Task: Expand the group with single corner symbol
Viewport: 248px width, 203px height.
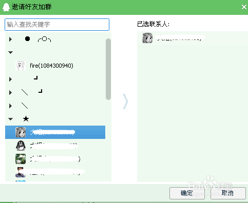Action: click(x=10, y=79)
